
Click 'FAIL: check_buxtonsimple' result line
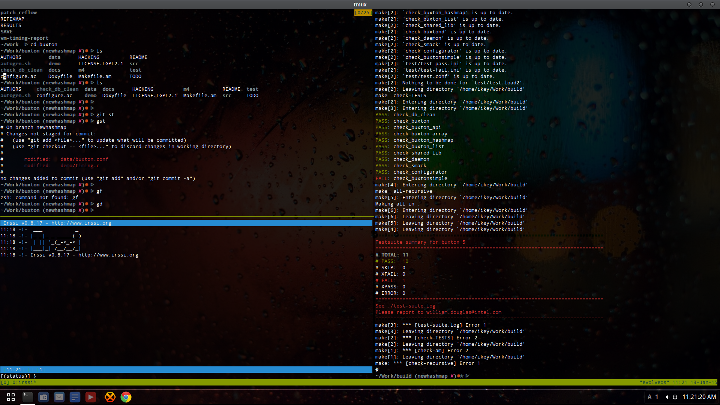[411, 178]
